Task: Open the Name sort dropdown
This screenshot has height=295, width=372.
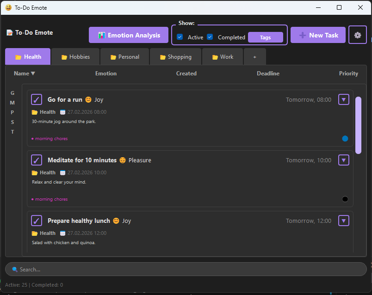Action: (x=24, y=73)
